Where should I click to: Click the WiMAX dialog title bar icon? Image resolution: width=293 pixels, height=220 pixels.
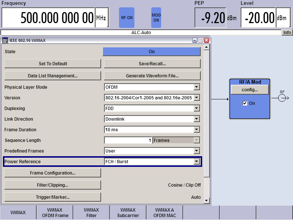point(5,40)
